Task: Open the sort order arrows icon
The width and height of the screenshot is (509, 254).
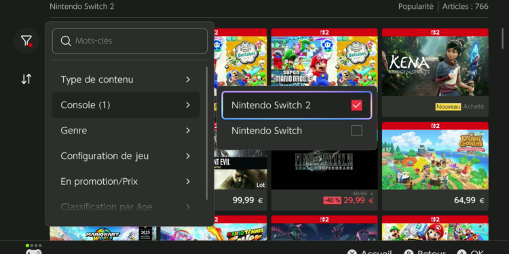Action: [26, 79]
